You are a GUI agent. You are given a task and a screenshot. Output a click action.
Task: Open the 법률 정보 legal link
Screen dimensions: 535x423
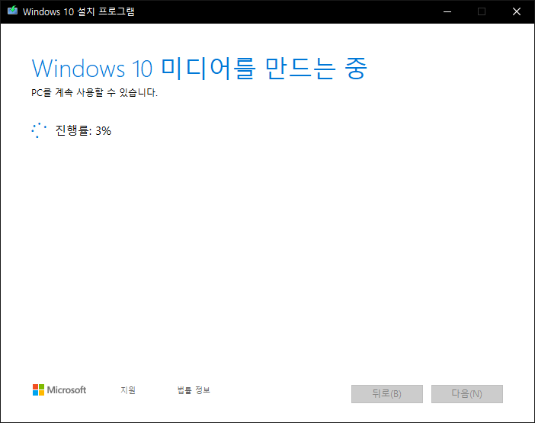[194, 390]
